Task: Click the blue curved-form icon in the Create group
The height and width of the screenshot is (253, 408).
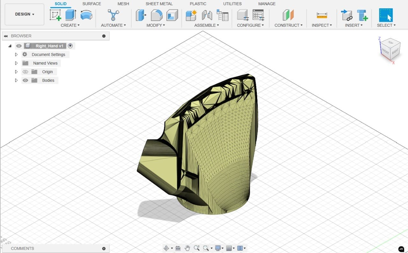Action: pyautogui.click(x=86, y=15)
